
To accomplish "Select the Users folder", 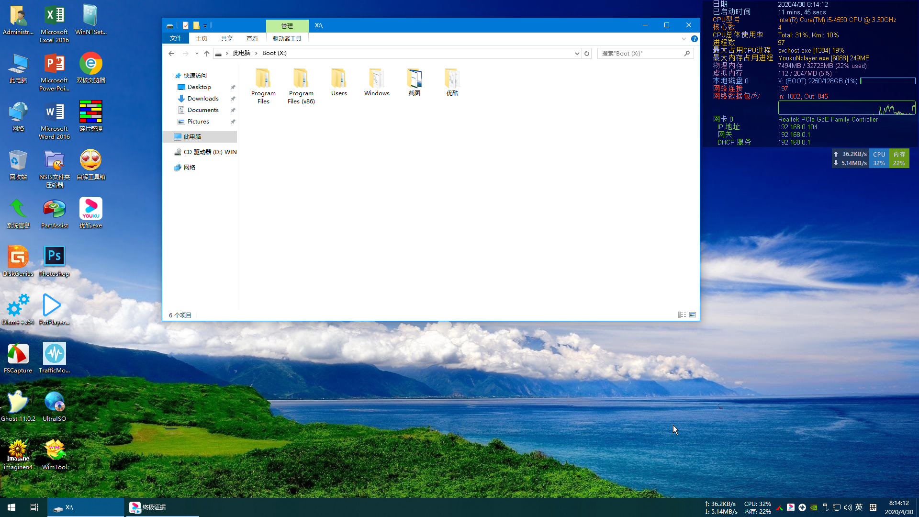I will pyautogui.click(x=339, y=82).
